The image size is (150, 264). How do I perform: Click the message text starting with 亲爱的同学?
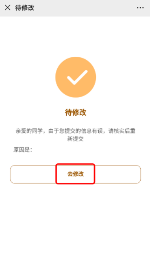click(76, 135)
